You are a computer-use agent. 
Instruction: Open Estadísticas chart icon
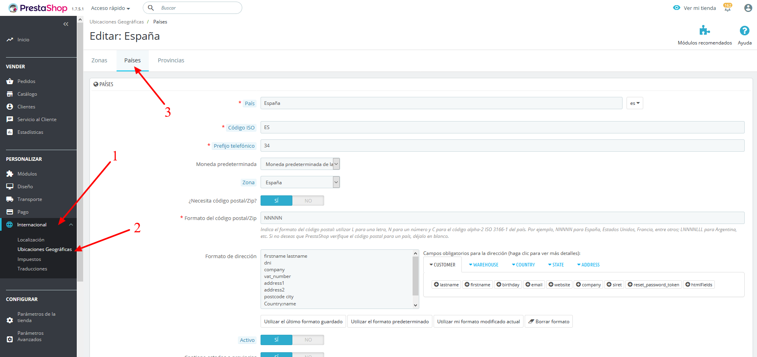point(10,132)
